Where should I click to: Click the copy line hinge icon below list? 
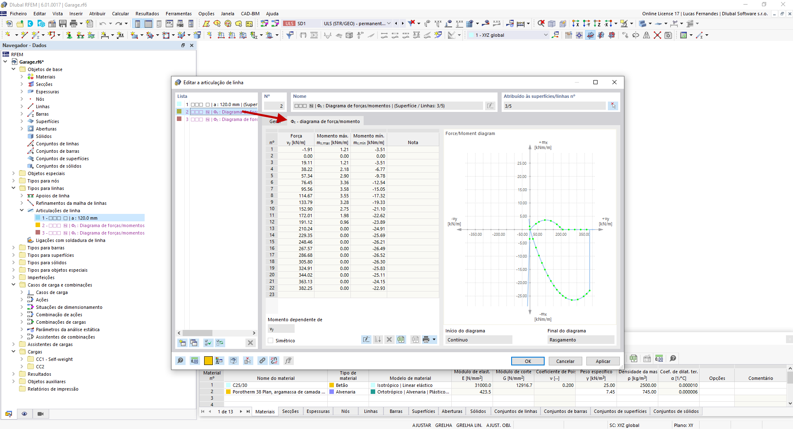click(194, 343)
